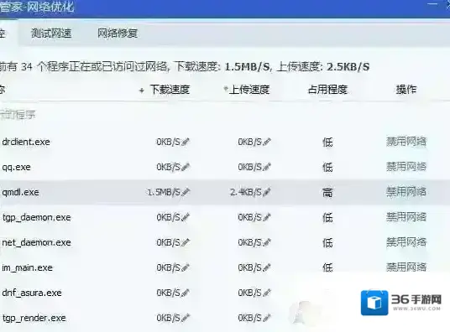This screenshot has height=332, width=450.
Task: Select the tgp_render.exe process name
Action: click(34, 318)
